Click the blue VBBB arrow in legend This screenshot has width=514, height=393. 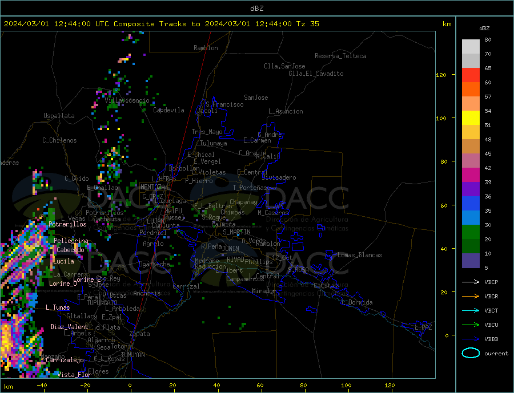(x=471, y=339)
